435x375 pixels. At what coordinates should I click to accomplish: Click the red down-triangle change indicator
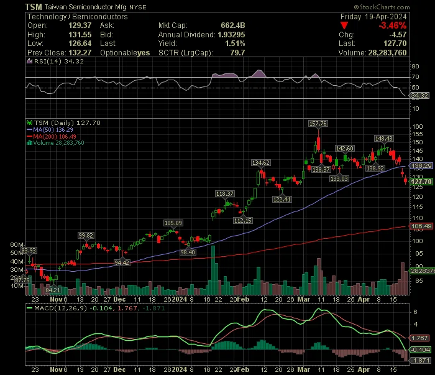344,26
